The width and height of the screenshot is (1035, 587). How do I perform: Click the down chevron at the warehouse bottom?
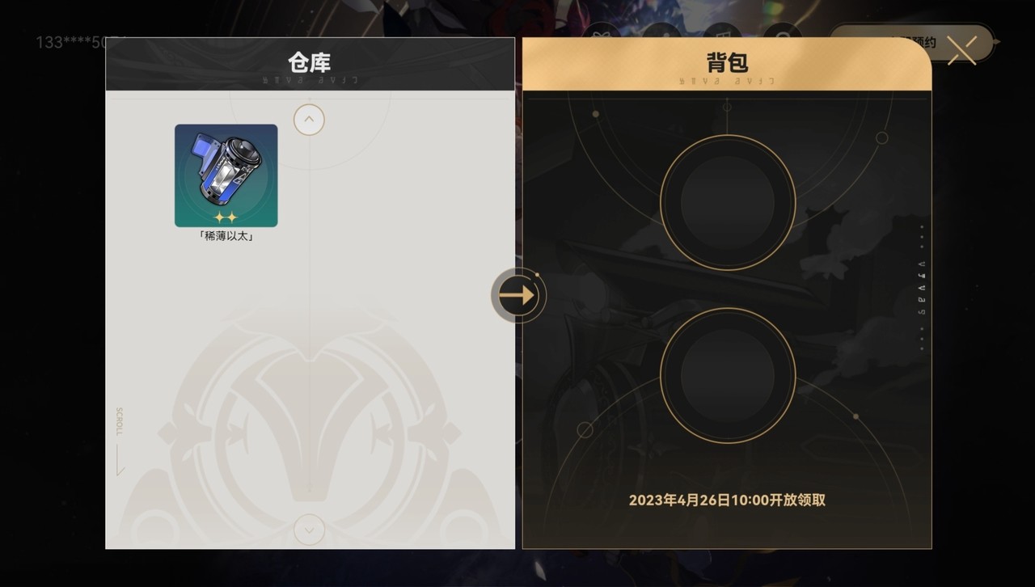click(x=309, y=530)
